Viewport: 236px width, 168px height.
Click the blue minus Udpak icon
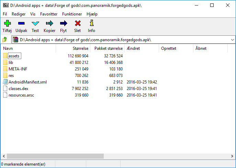[21, 24]
